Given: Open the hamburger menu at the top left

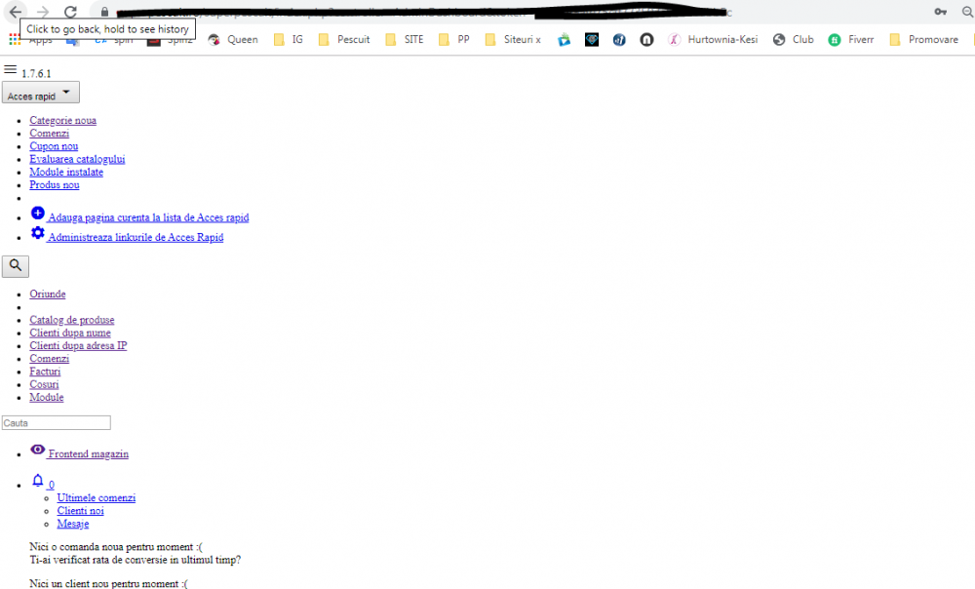Looking at the screenshot, I should click(x=10, y=67).
